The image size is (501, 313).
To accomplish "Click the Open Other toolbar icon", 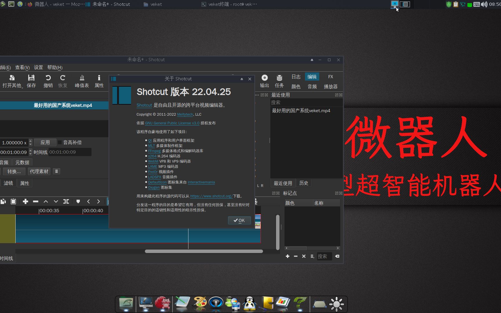I will [12, 78].
